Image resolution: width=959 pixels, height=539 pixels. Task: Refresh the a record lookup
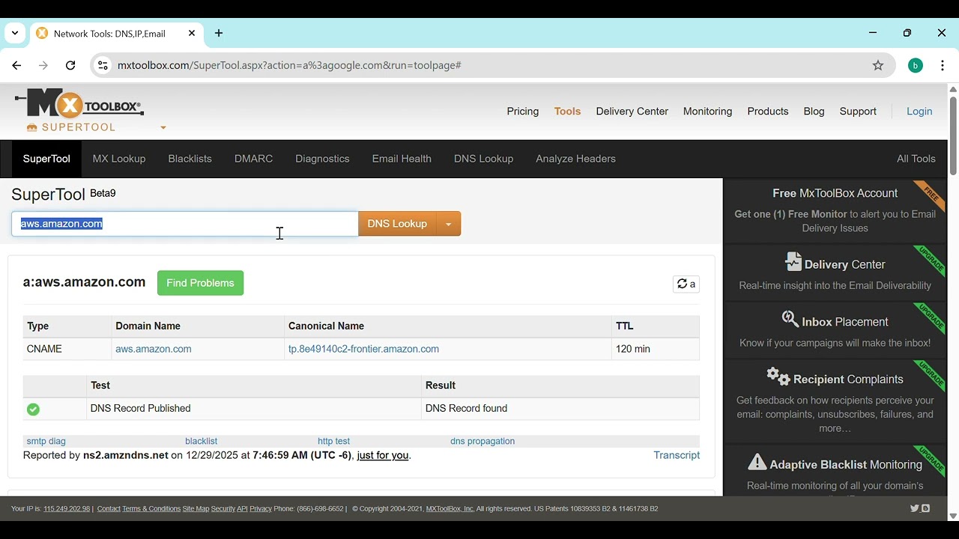(x=686, y=284)
